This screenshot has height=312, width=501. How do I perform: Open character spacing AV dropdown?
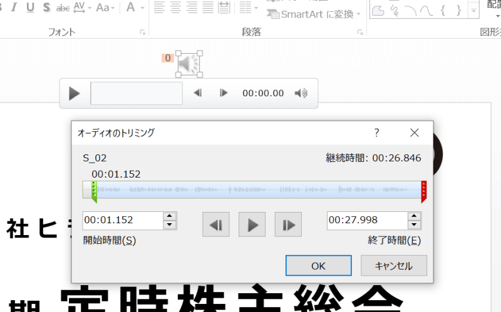[x=83, y=8]
